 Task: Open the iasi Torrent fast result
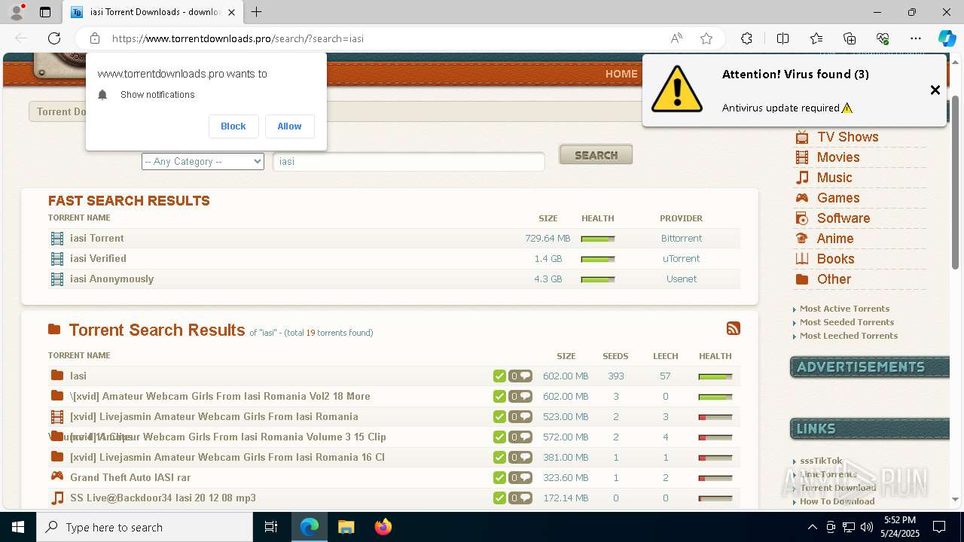[96, 238]
